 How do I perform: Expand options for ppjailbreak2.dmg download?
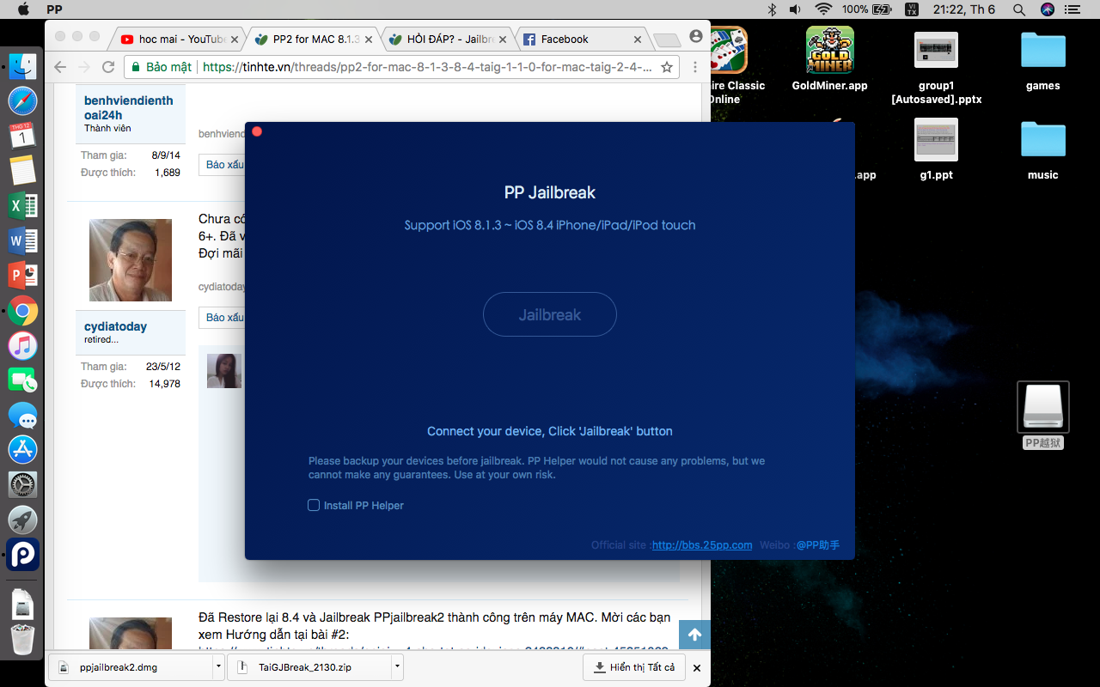click(x=218, y=666)
